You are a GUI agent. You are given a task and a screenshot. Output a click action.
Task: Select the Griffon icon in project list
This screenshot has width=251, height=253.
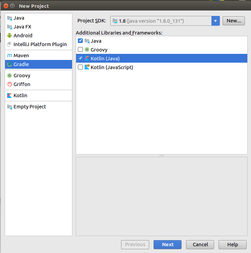(9, 84)
